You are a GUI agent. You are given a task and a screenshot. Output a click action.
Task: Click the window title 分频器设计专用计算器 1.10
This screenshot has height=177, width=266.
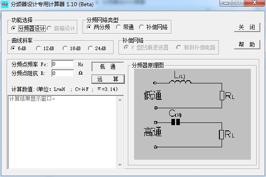tap(52, 4)
